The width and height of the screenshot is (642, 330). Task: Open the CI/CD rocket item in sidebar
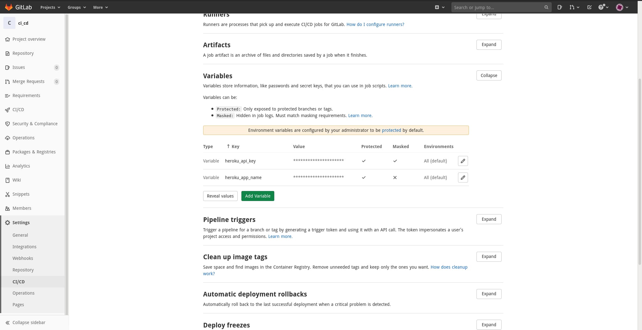(x=18, y=110)
